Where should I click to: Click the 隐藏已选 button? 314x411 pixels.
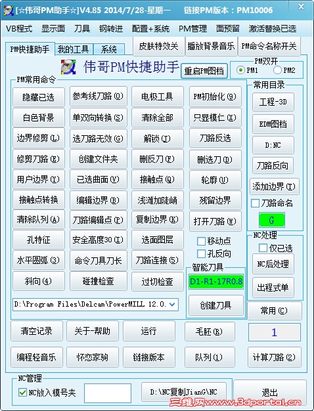point(38,97)
